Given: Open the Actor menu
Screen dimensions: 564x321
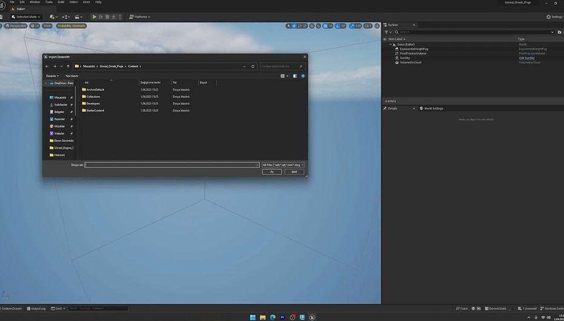Looking at the screenshot, I should click(86, 2).
